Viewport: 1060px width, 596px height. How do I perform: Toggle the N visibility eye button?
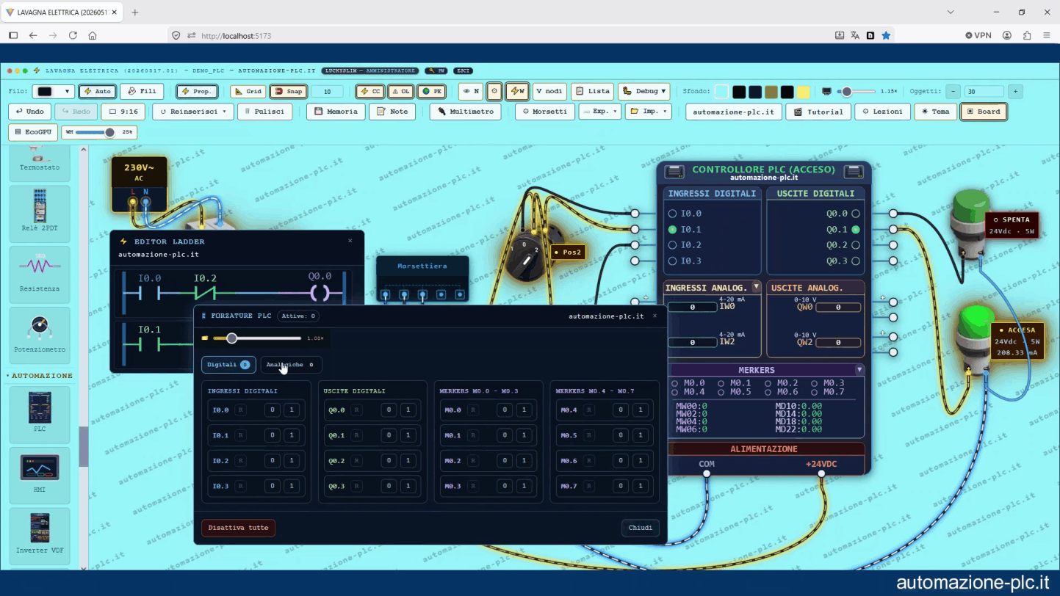tap(471, 91)
